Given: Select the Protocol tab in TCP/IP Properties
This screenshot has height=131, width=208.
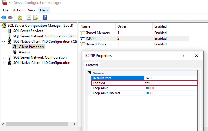Looking at the screenshot, I should (93, 65).
